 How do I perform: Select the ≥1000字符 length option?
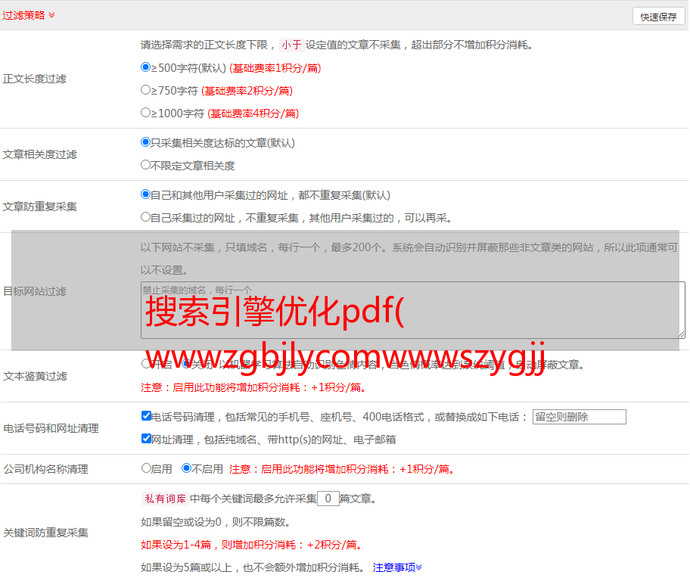(145, 113)
